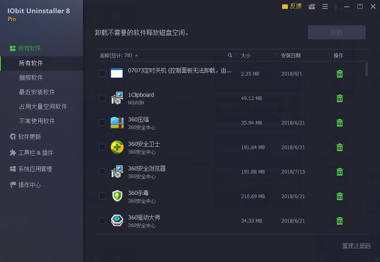This screenshot has height=262, width=380.
Task: Click 名称(总计: 78) column header
Action: tap(116, 55)
